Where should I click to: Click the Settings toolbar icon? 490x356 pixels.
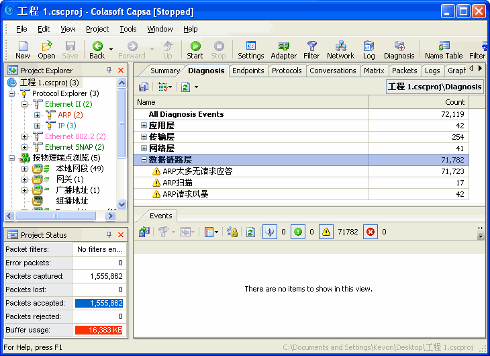(x=250, y=50)
